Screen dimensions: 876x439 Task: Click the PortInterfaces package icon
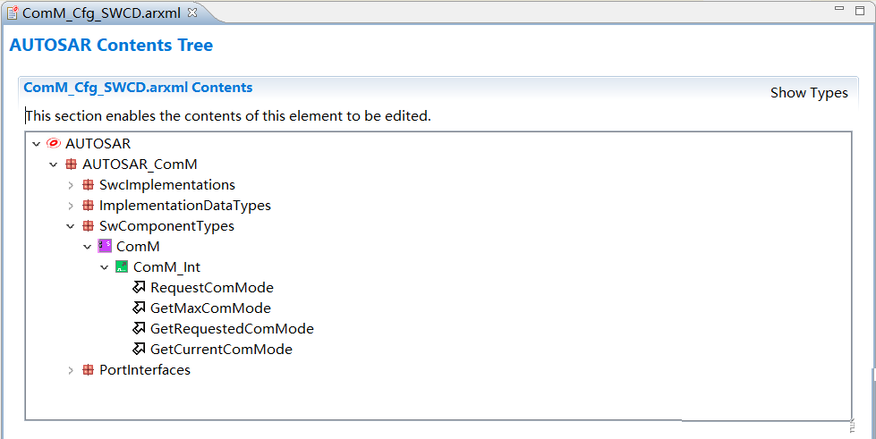tap(88, 370)
